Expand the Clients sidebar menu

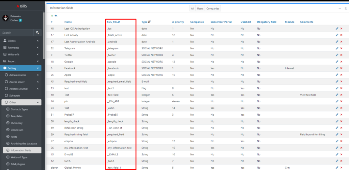click(x=21, y=41)
